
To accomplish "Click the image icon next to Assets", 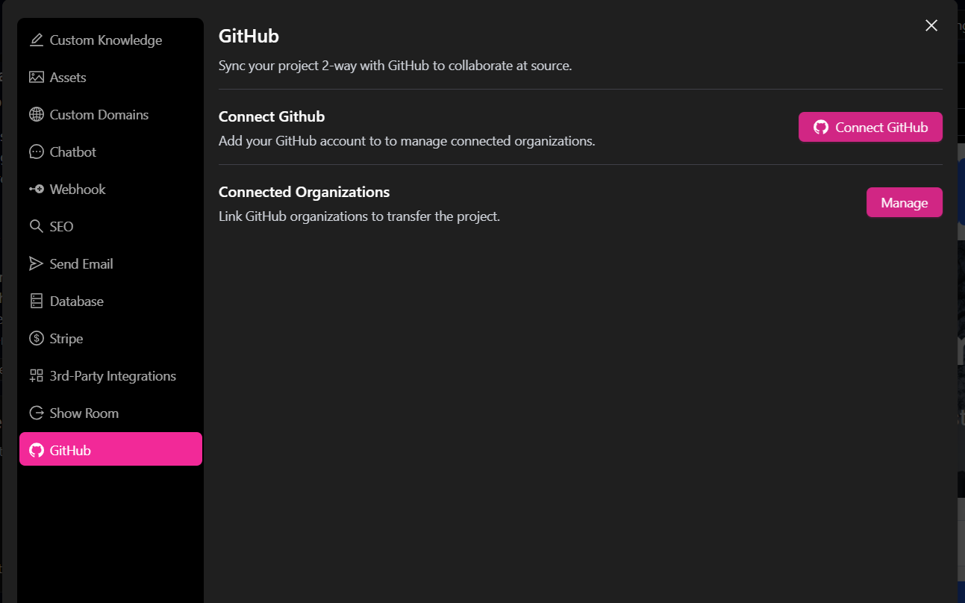I will [36, 78].
